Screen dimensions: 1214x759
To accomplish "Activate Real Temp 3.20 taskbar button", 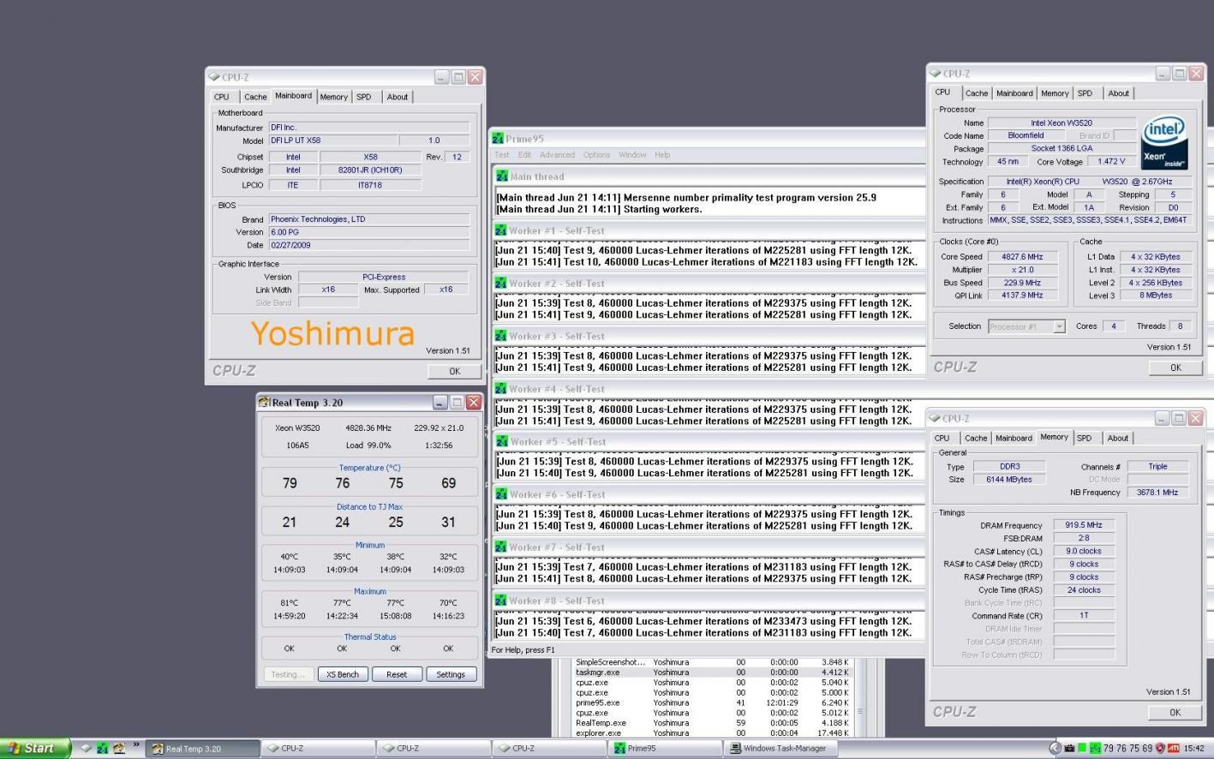I will point(203,748).
